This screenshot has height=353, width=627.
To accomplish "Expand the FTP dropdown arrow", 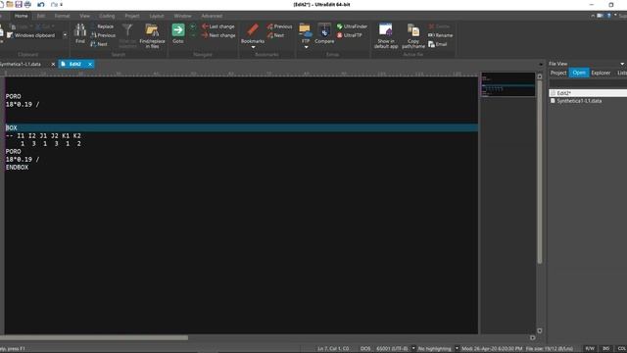I will pos(306,47).
